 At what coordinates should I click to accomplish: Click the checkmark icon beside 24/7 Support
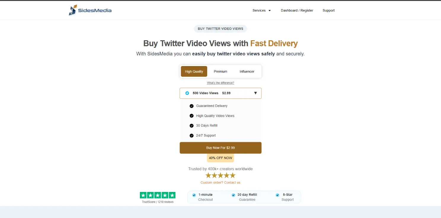pos(191,135)
